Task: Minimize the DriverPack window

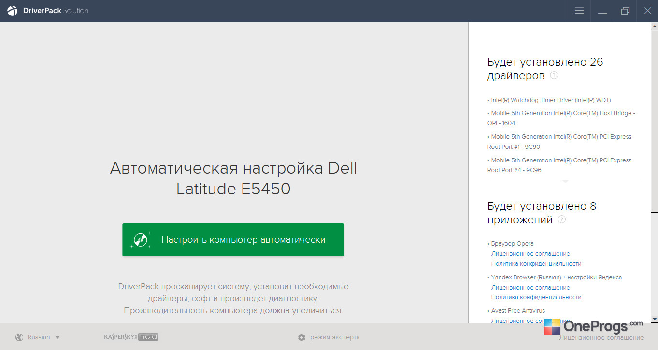Action: tap(602, 11)
